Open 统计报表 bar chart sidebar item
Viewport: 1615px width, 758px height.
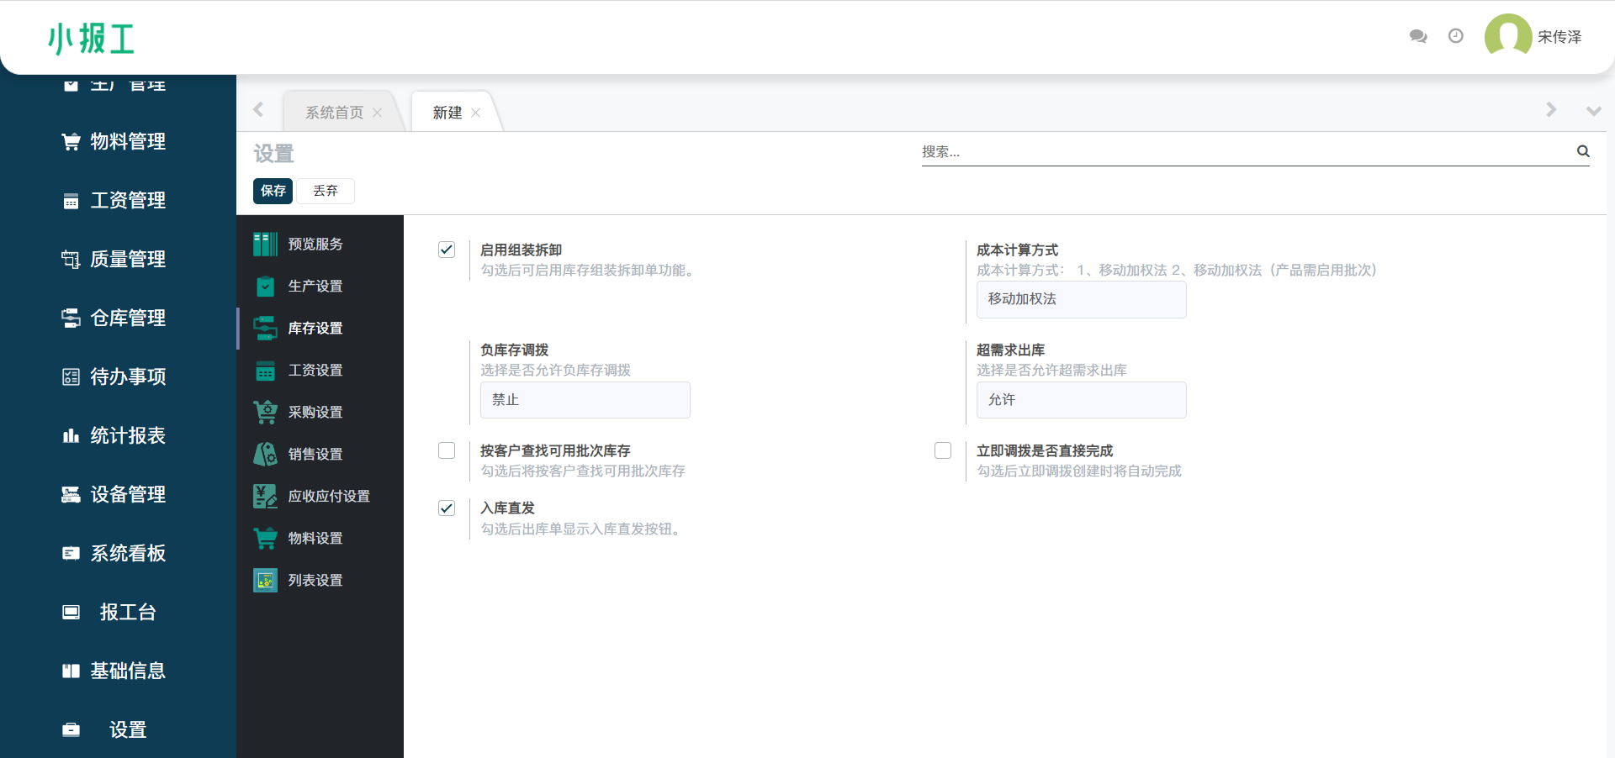114,435
